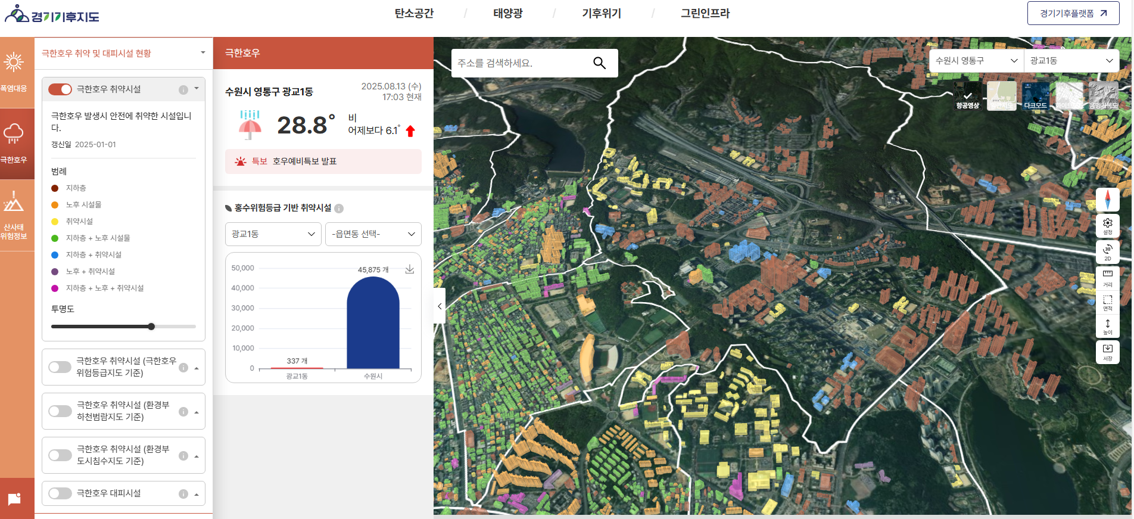Open 경기기후플랫폼 external link button
The height and width of the screenshot is (519, 1134).
click(1073, 13)
